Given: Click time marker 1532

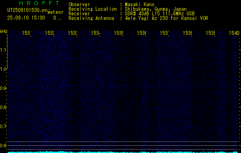Looking at the screenshot, I should 50,33.
